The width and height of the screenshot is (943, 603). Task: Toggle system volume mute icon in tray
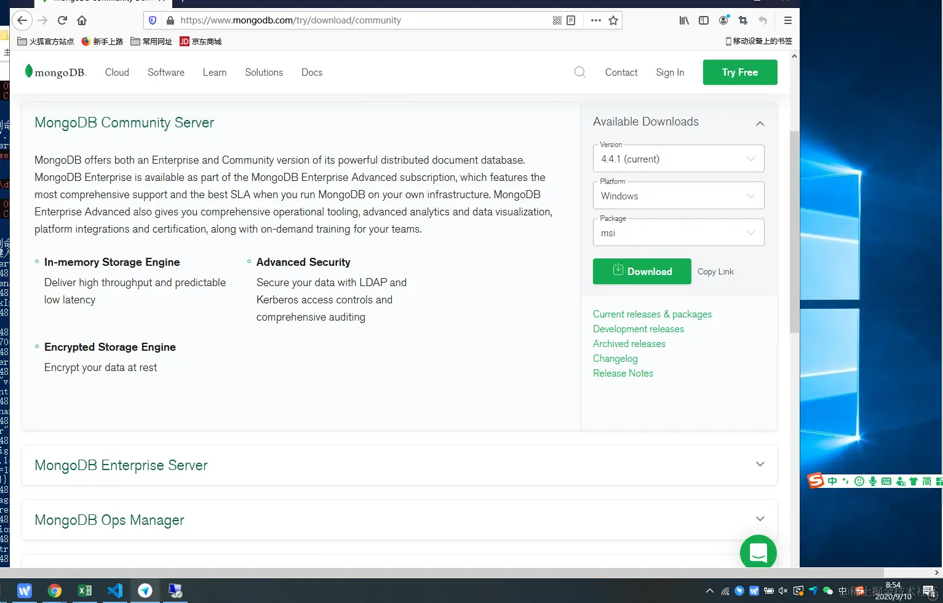click(783, 591)
